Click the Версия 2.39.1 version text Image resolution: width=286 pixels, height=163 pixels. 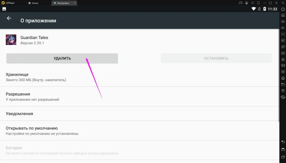click(32, 43)
